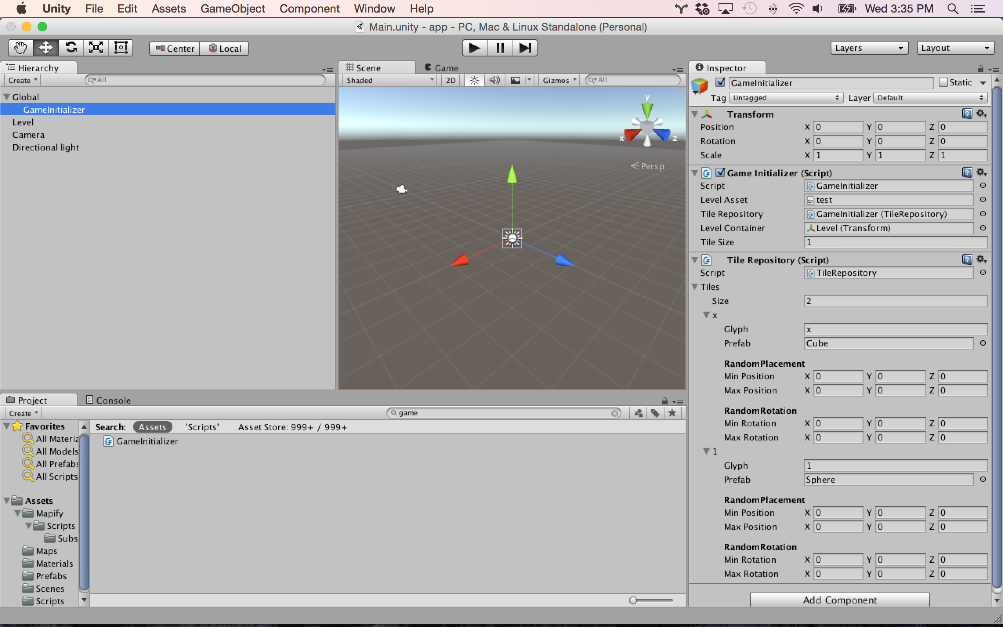The width and height of the screenshot is (1003, 627).
Task: Save search as favorite star icon
Action: pyautogui.click(x=672, y=413)
